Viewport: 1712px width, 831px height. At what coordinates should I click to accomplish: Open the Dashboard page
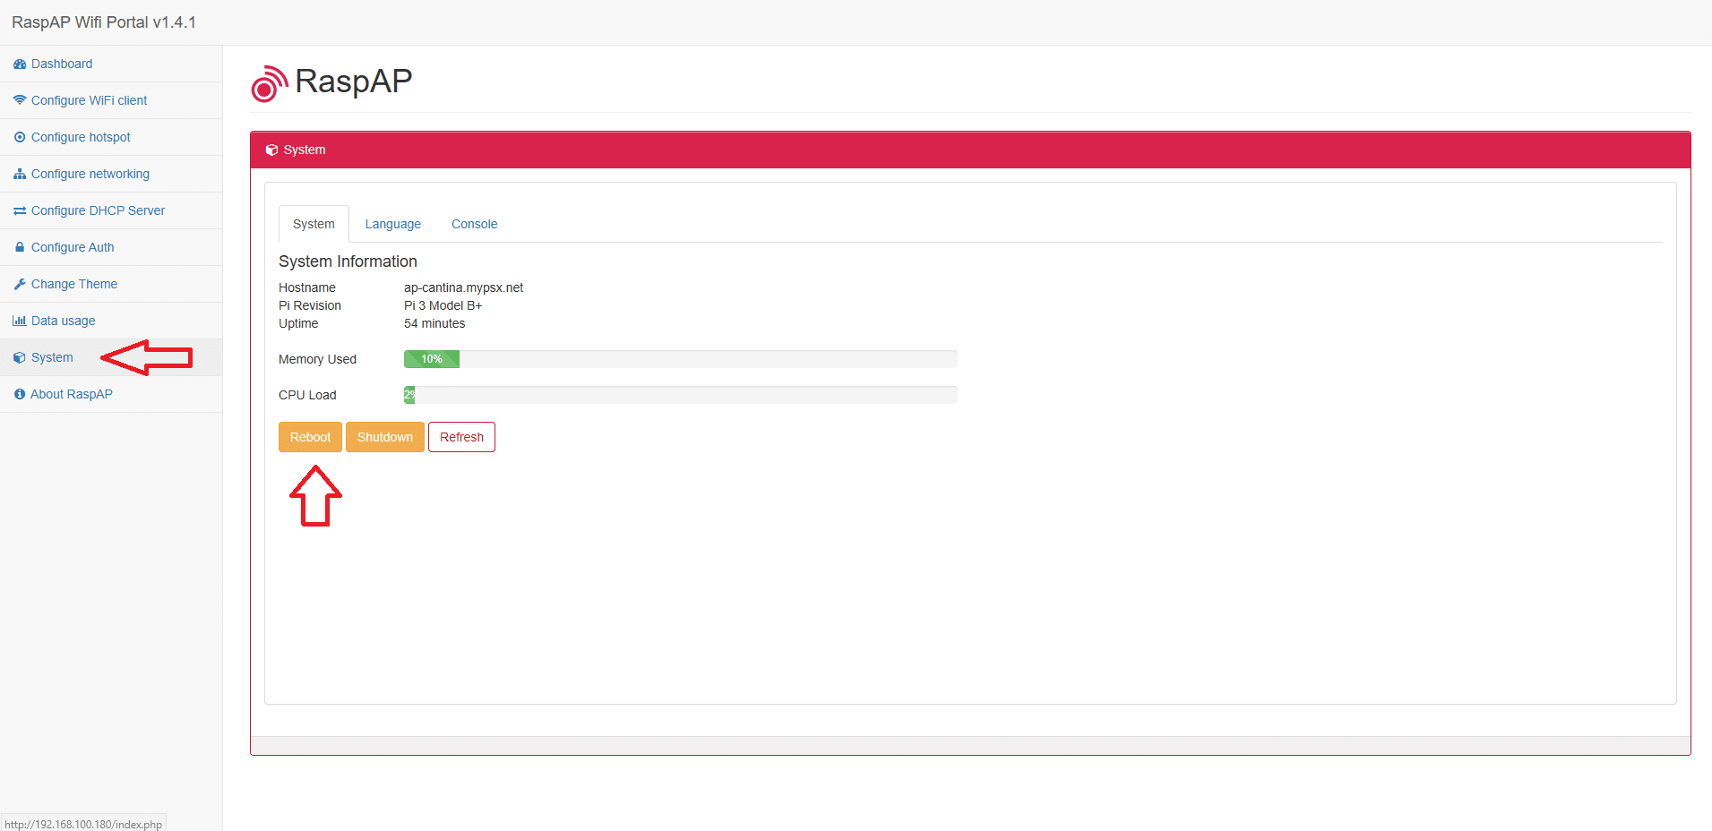(62, 64)
